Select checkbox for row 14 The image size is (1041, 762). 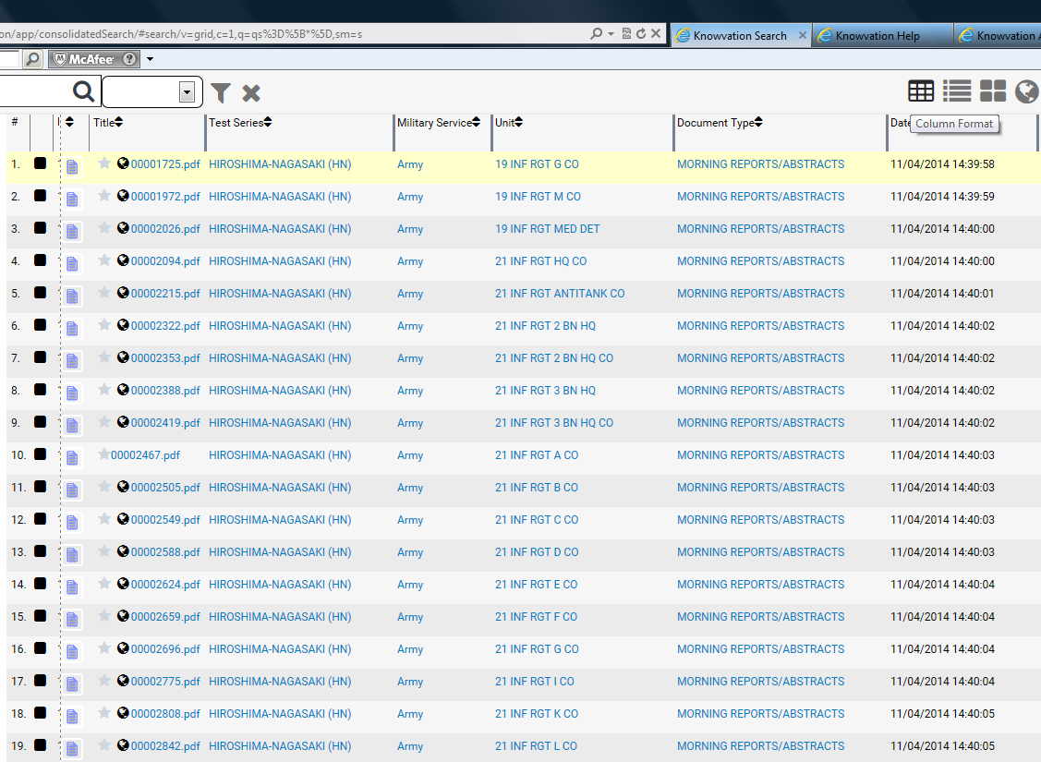coord(40,584)
